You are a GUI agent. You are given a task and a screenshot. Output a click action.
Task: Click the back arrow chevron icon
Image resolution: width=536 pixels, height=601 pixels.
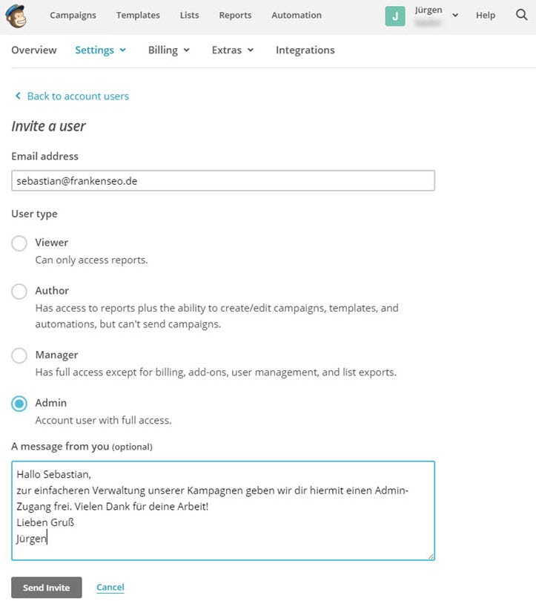pyautogui.click(x=18, y=96)
